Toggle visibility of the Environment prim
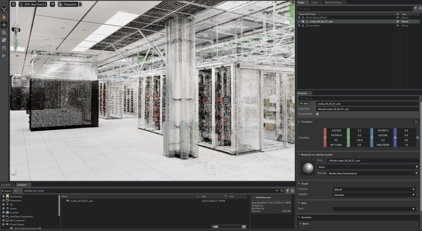The height and width of the screenshot is (231, 422). click(398, 26)
